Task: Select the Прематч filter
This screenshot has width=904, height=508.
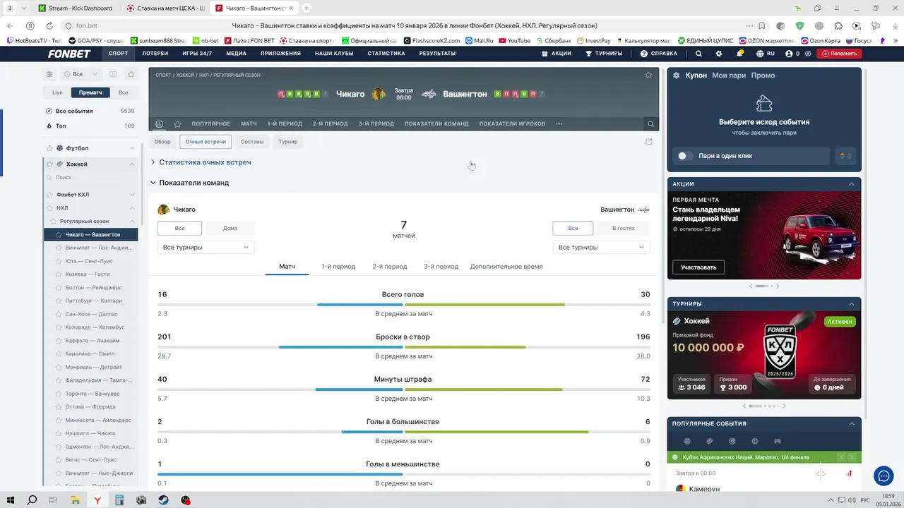Action: [x=90, y=92]
